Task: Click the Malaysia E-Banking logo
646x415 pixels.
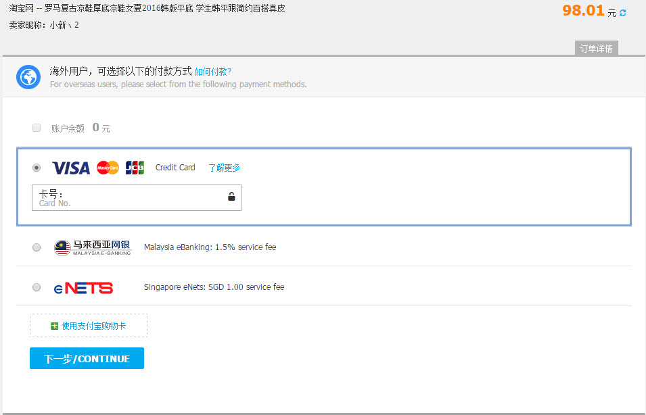Action: pos(93,247)
